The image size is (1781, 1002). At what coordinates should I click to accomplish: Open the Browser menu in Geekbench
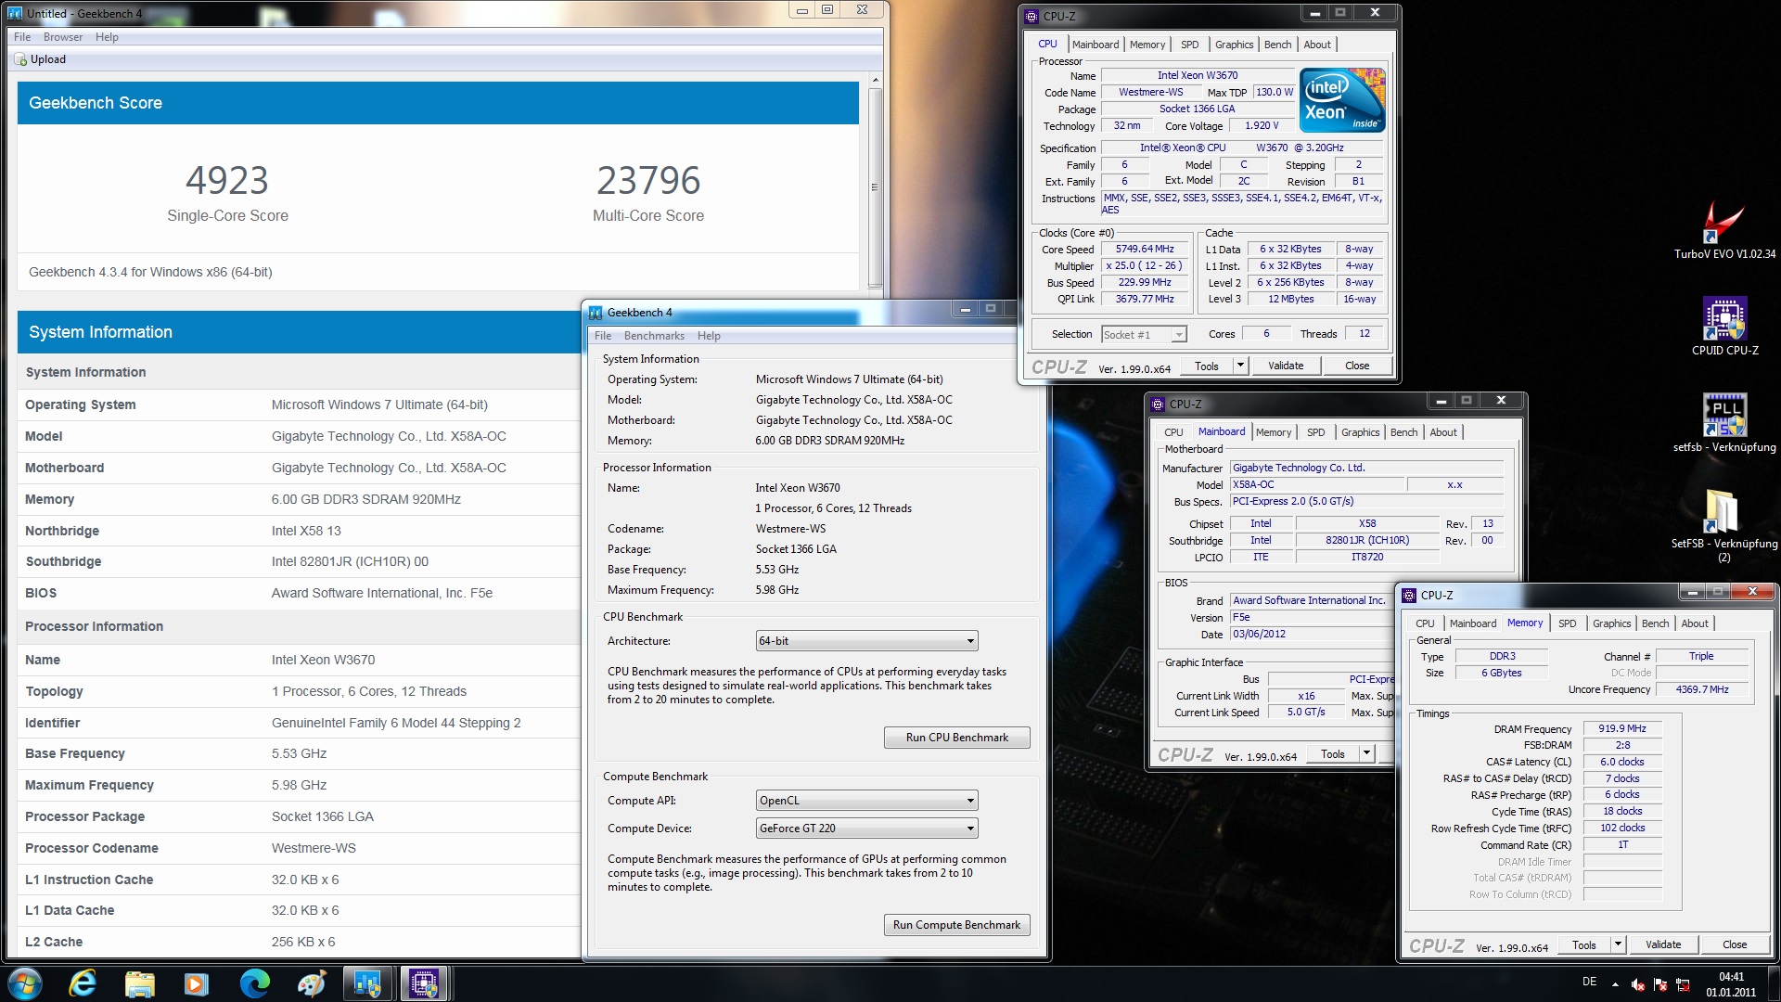click(x=63, y=37)
